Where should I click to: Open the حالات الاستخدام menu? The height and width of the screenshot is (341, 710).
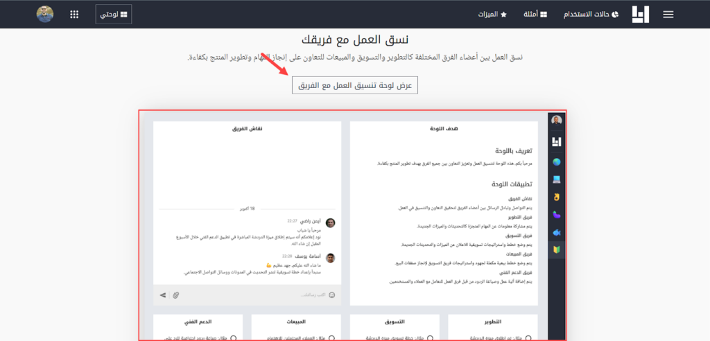[589, 14]
